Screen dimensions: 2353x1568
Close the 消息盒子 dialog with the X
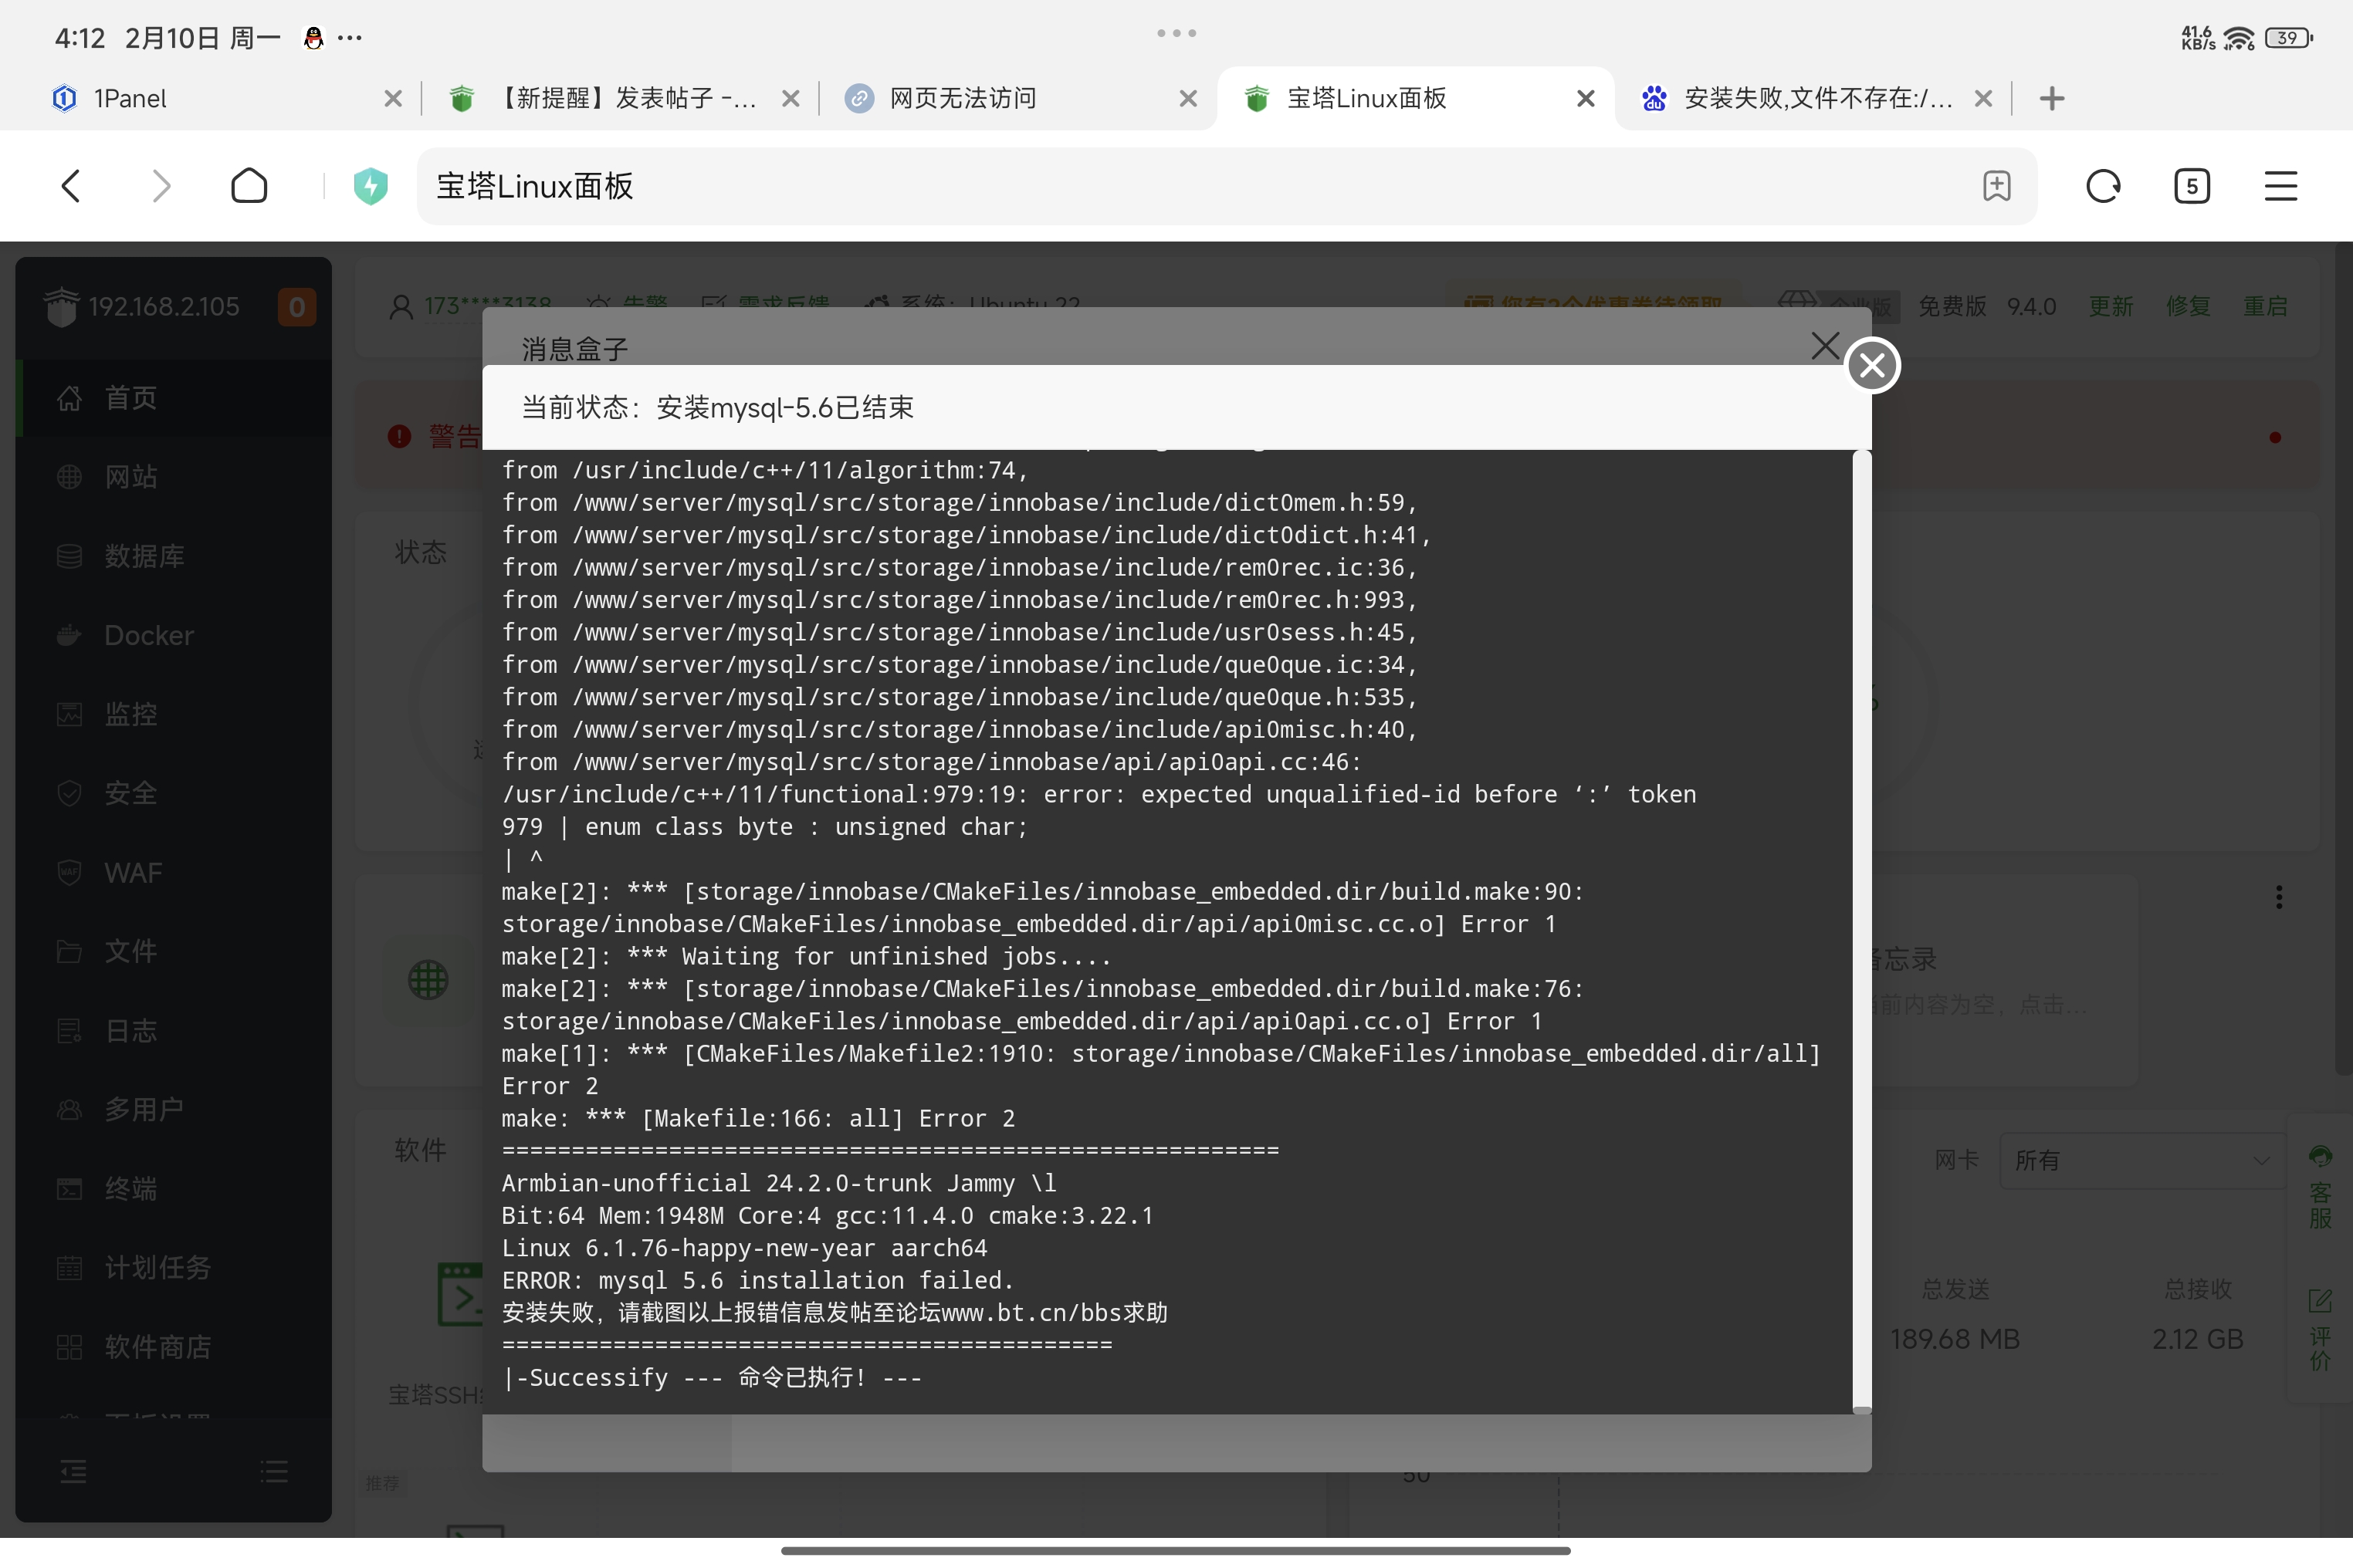point(1825,346)
